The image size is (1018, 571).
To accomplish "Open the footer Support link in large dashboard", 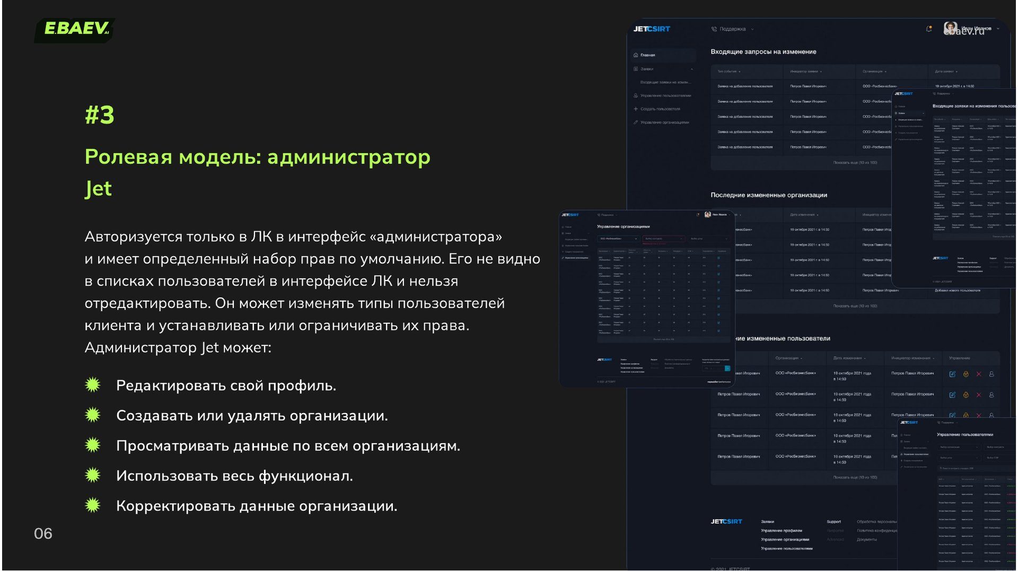I will pos(834,522).
